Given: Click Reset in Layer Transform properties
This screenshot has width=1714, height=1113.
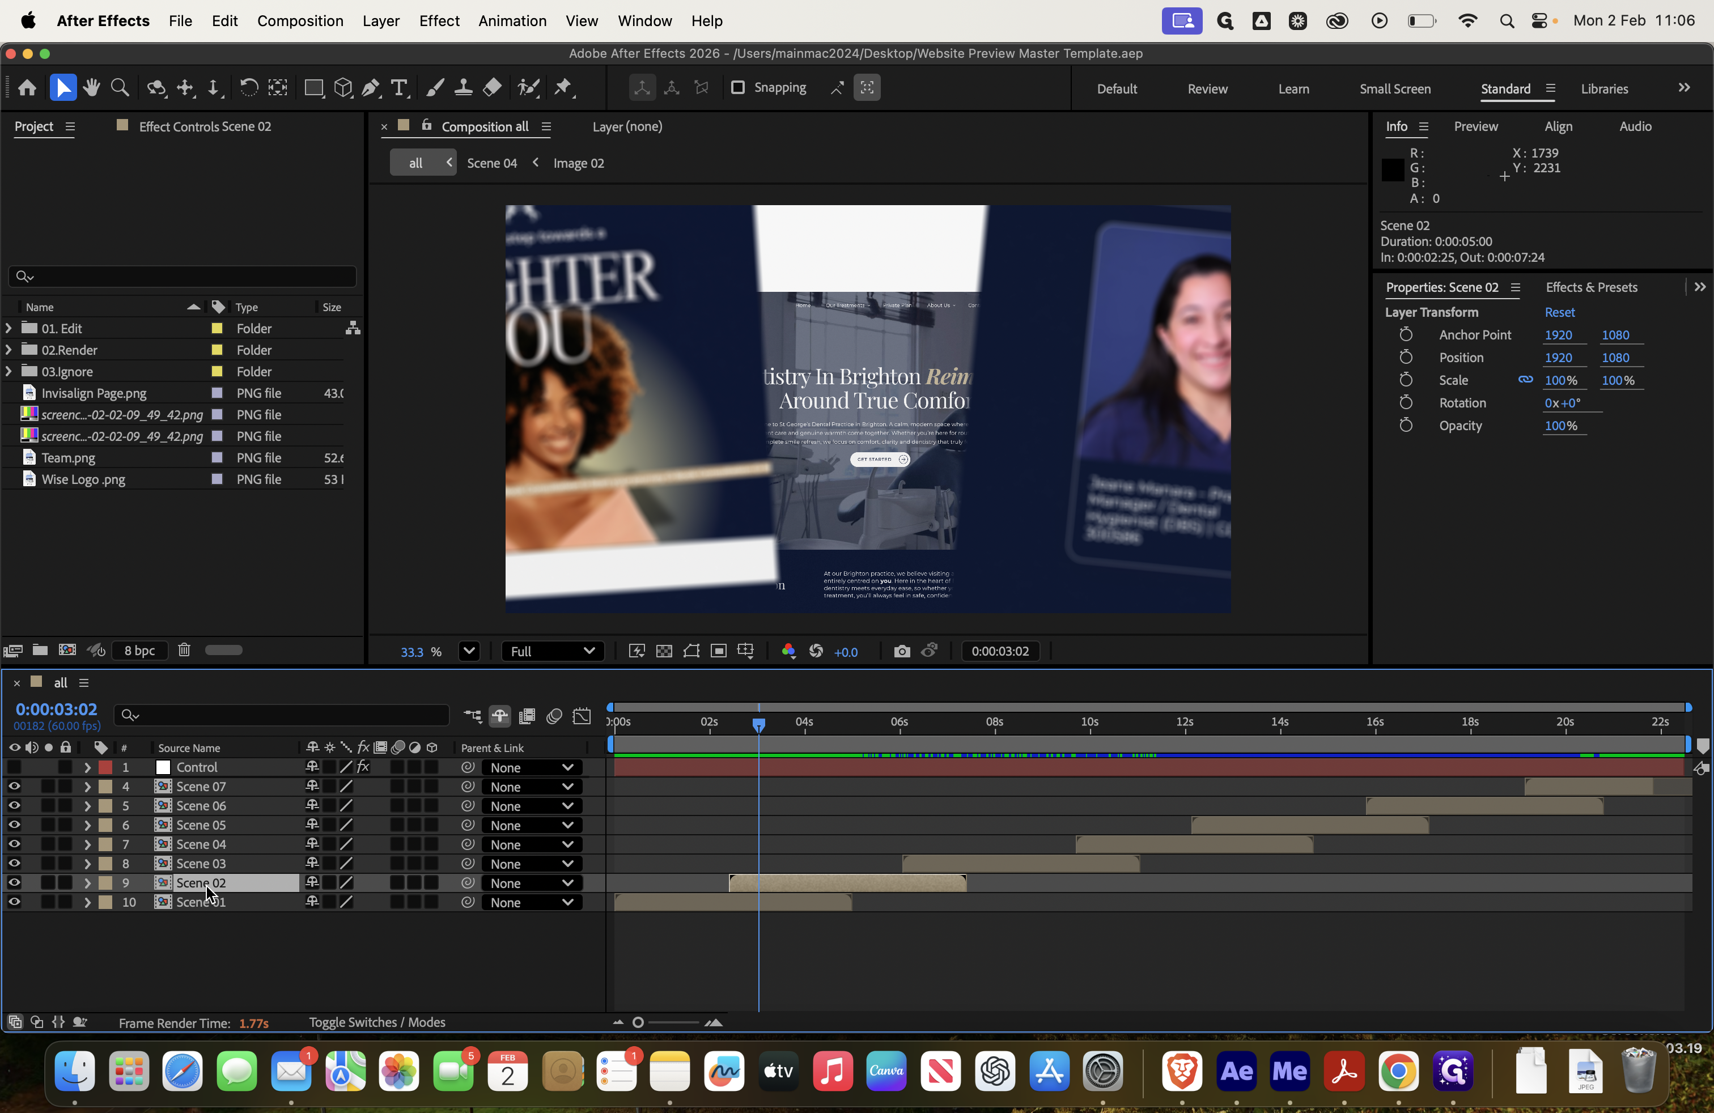Looking at the screenshot, I should pyautogui.click(x=1560, y=312).
